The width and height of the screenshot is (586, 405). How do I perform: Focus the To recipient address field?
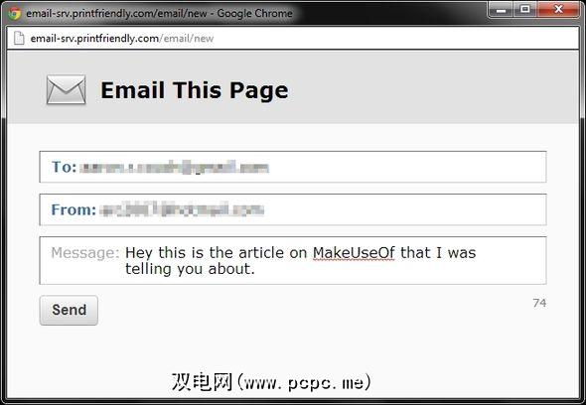[x=293, y=167]
